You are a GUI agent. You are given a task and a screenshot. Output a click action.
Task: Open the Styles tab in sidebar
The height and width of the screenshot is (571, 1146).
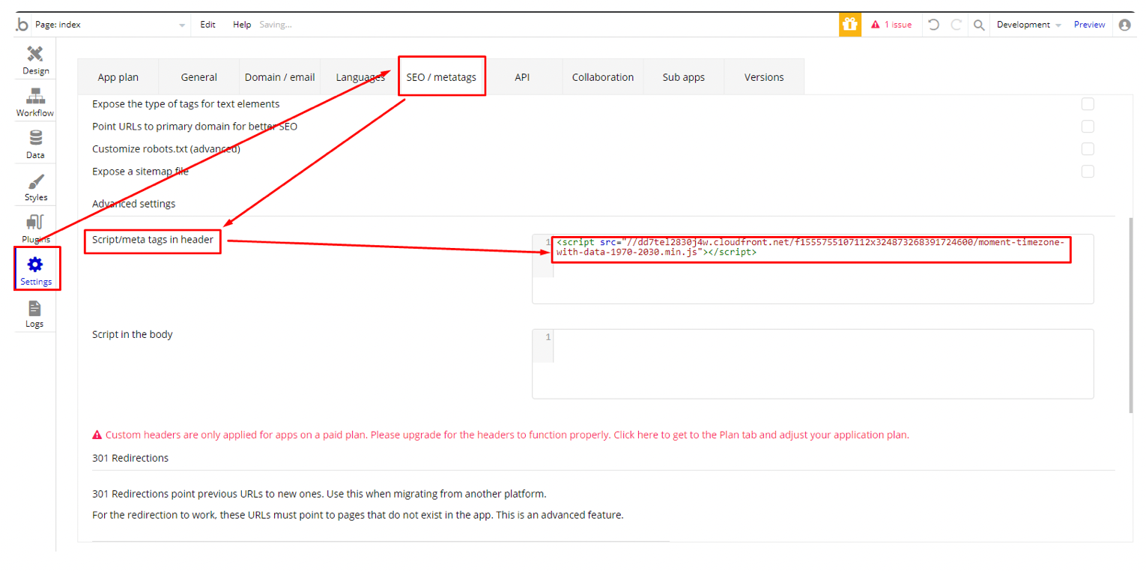[x=35, y=187]
